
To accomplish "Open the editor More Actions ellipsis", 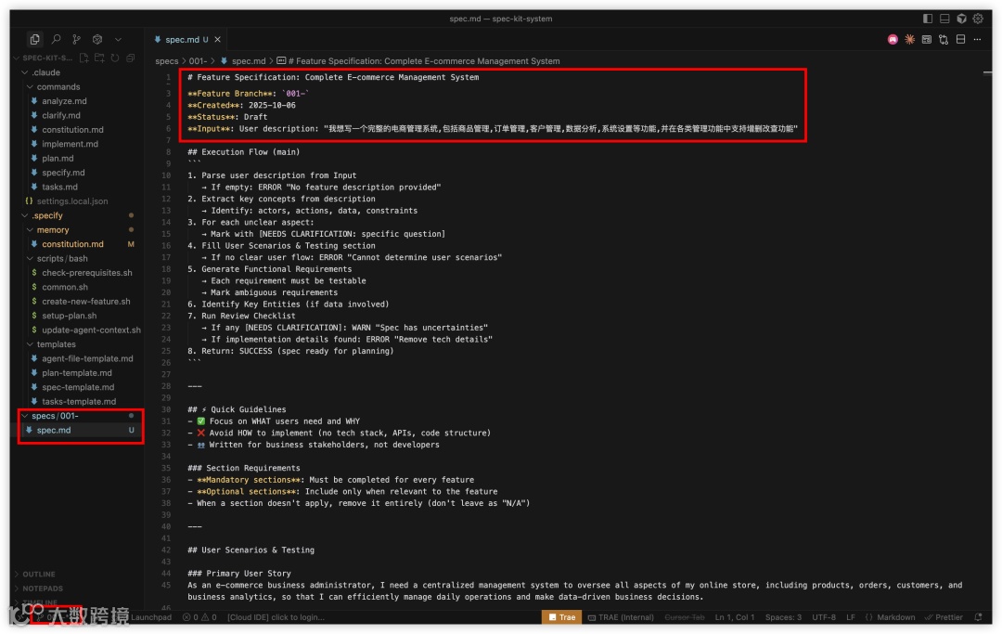I will click(x=977, y=40).
